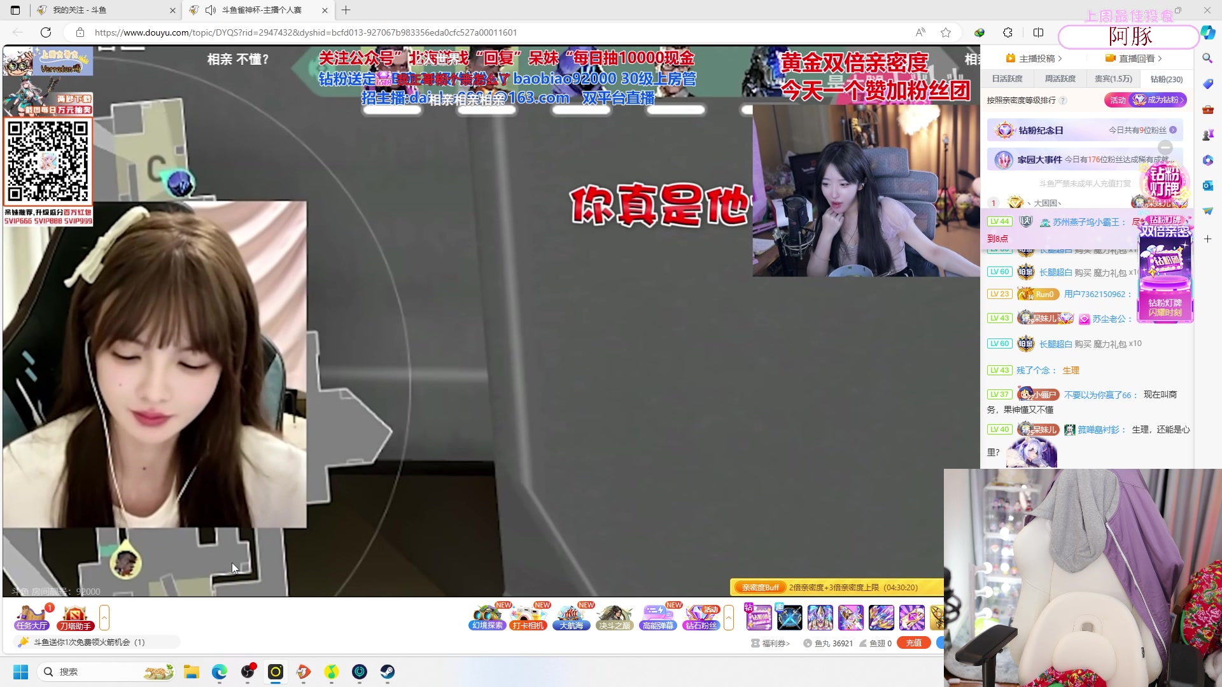Open 直播回看 replay chevron
The height and width of the screenshot is (687, 1222).
1160,59
